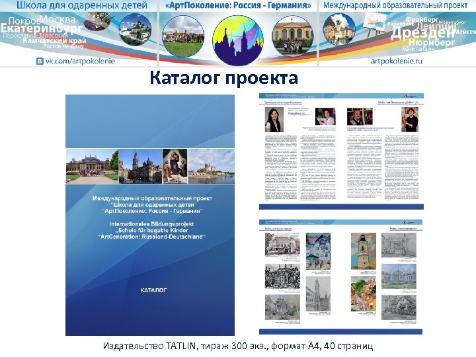Click the VK logo icon
This screenshot has height=357, width=476.
click(x=40, y=61)
